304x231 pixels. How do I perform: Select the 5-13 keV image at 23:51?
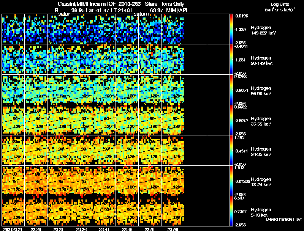pos(150,211)
